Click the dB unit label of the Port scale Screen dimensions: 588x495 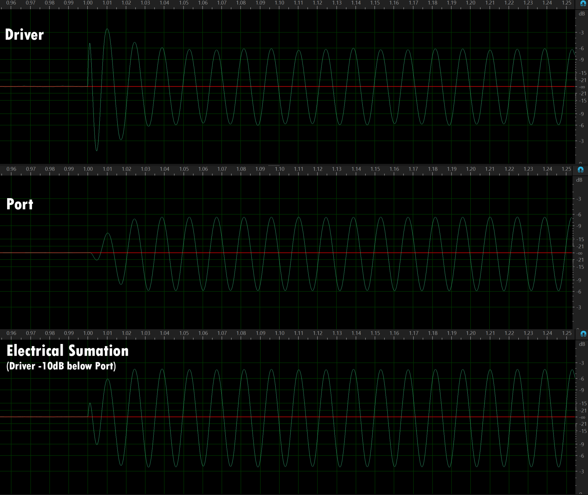pyautogui.click(x=579, y=180)
